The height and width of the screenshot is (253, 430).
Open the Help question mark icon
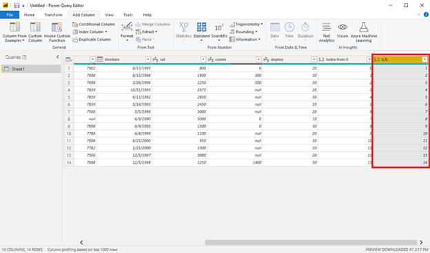point(426,14)
